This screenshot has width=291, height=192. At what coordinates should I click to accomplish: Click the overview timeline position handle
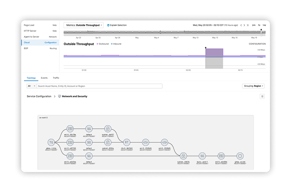(261, 33)
